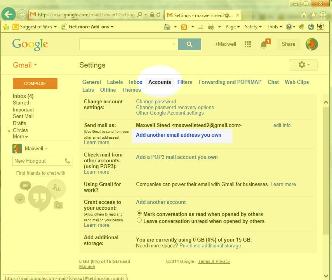Click the address bar search magnifier icon
Viewport: 332px width, 280px height.
pos(140,15)
